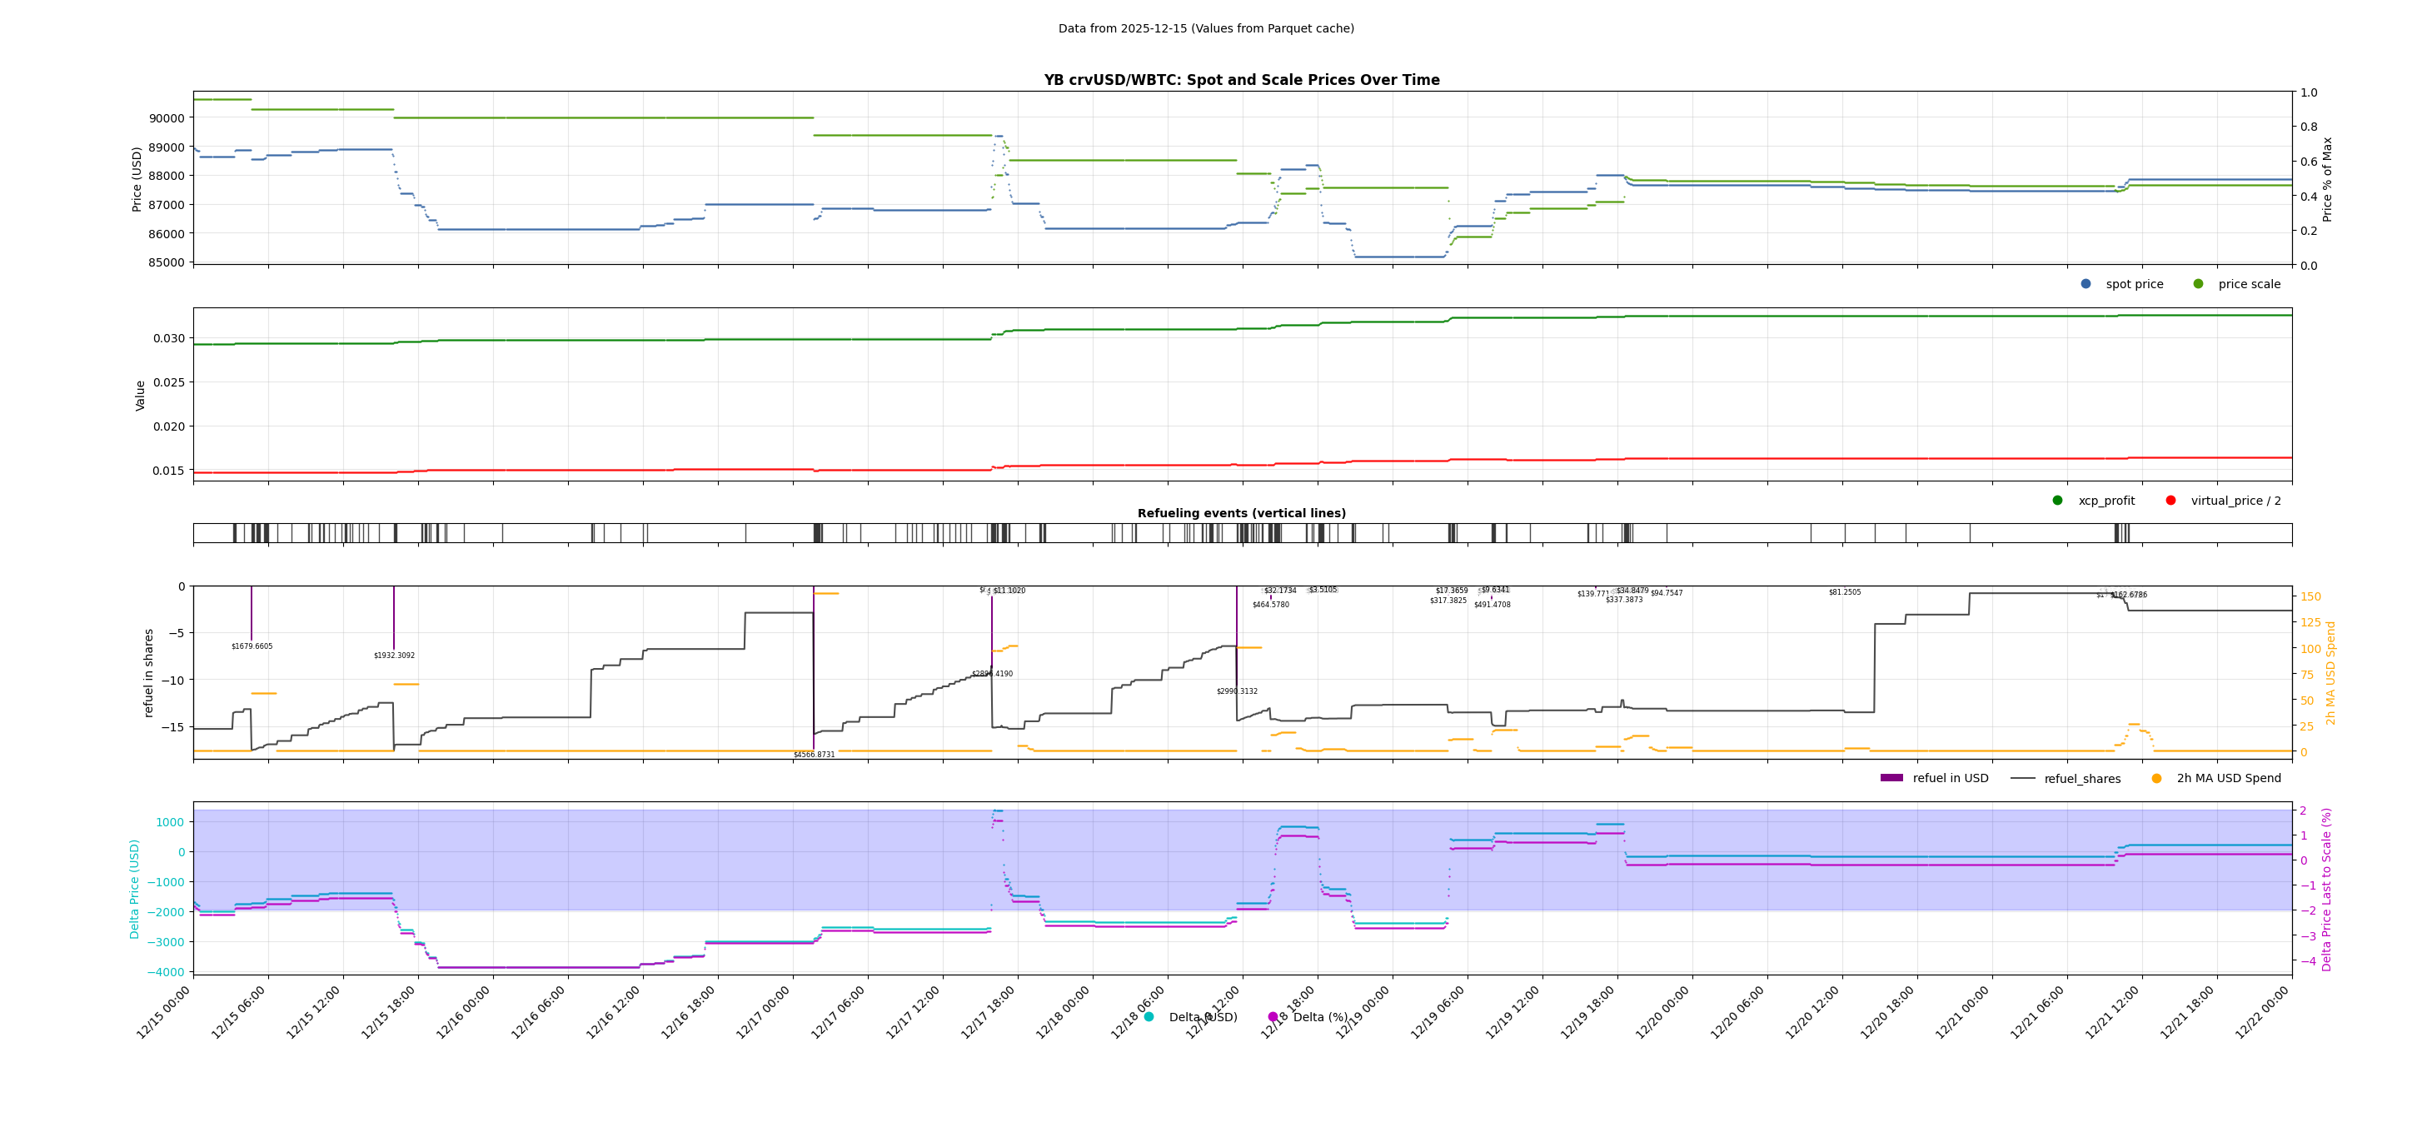2412x1147 pixels.
Task: Click the 12/22 00:00 x-axis tick label
Action: click(x=2263, y=1011)
